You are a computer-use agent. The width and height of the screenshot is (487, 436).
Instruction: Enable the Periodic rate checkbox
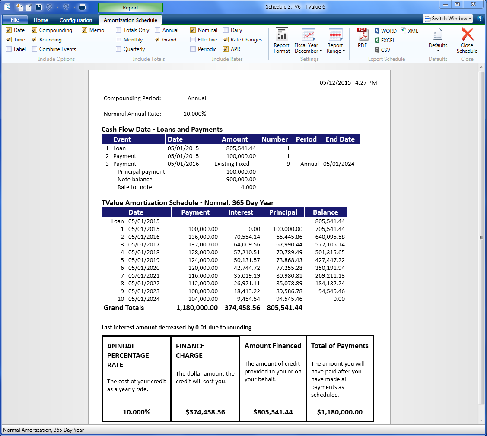pyautogui.click(x=193, y=49)
